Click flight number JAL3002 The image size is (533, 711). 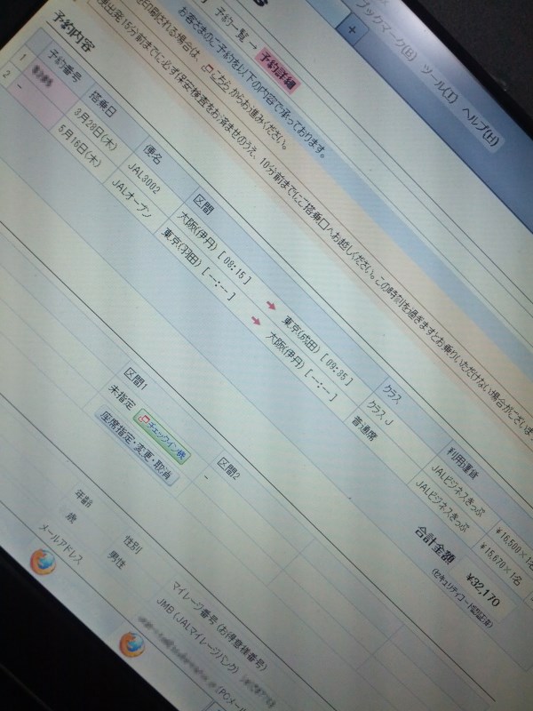pyautogui.click(x=144, y=177)
